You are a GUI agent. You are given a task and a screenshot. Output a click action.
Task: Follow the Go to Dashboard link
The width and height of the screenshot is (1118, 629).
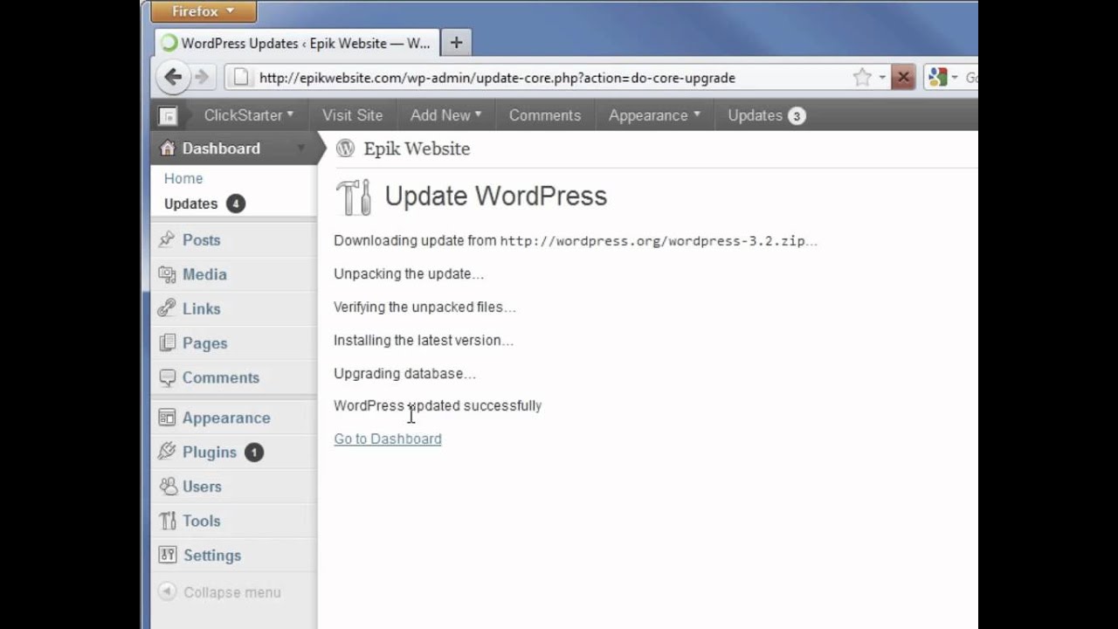click(387, 438)
